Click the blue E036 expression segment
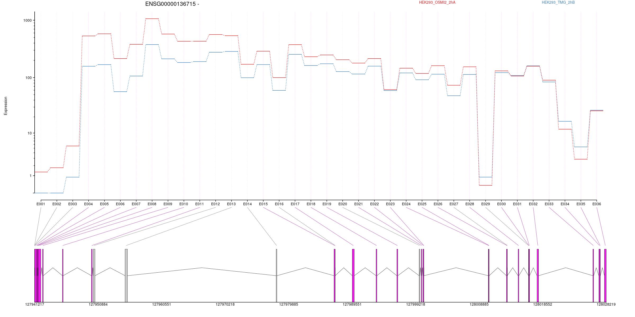This screenshot has width=635, height=317. tap(597, 110)
